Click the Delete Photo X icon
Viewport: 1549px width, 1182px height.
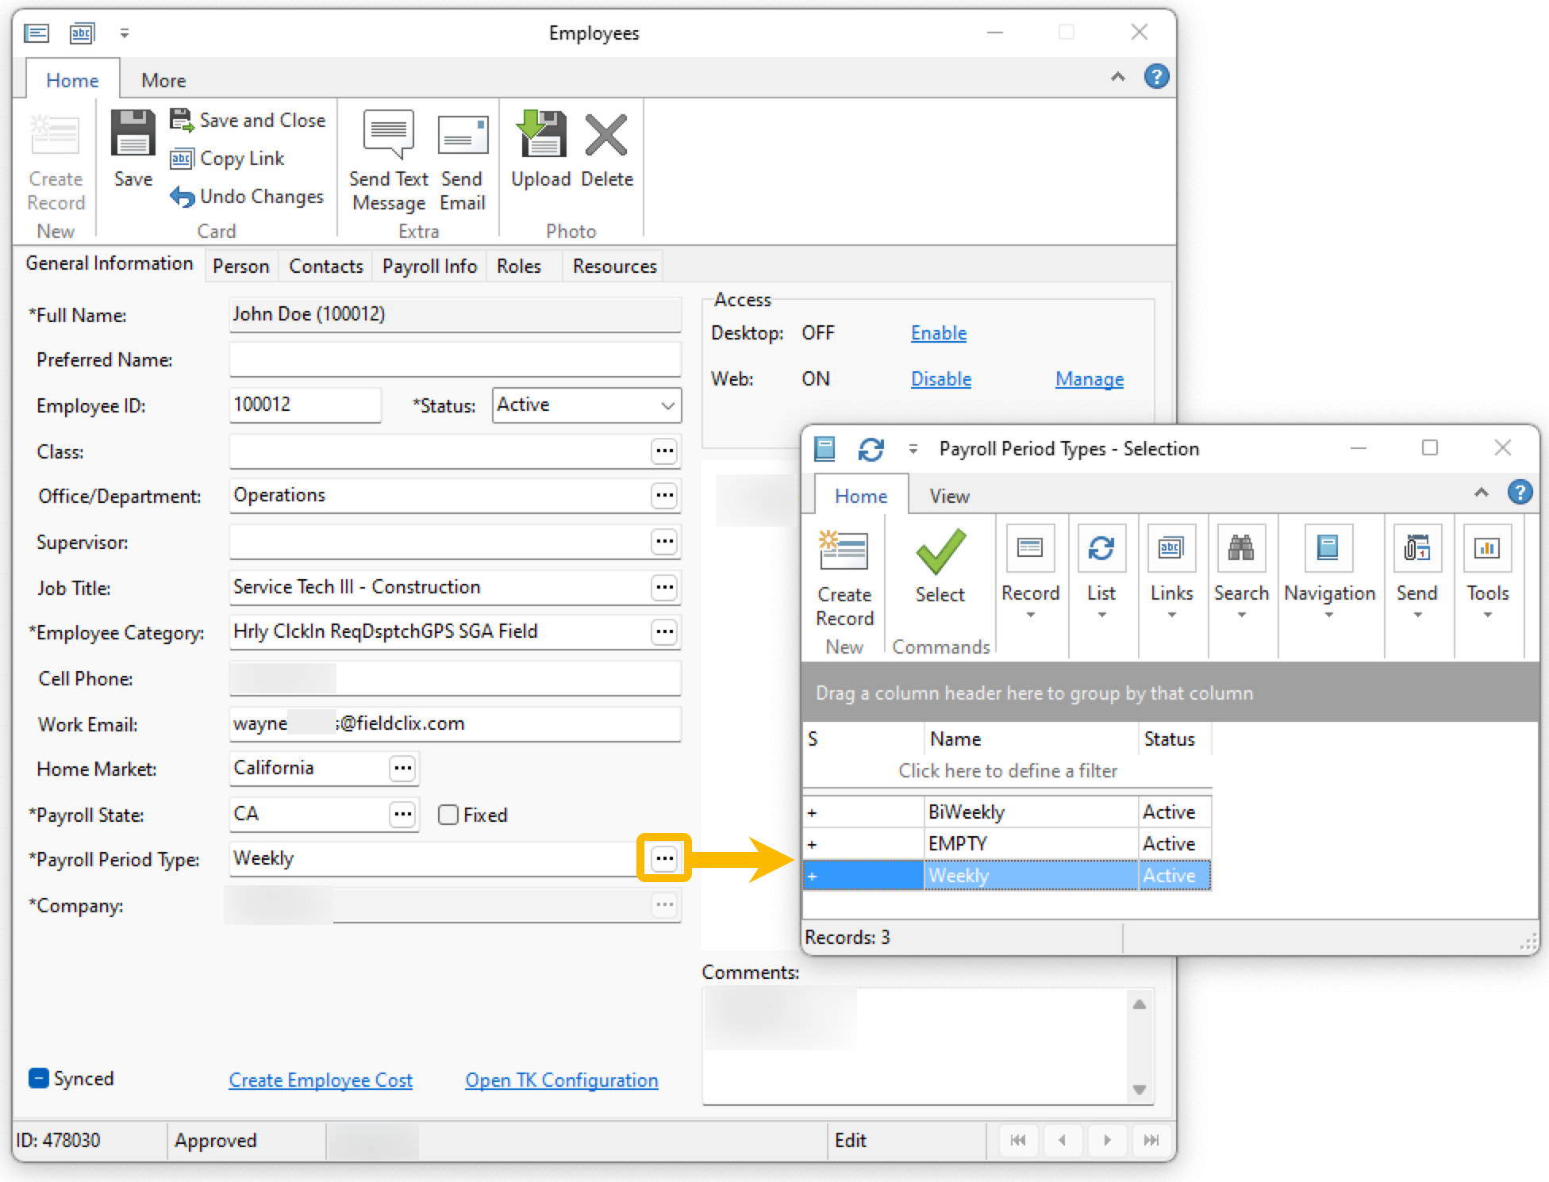tap(606, 135)
